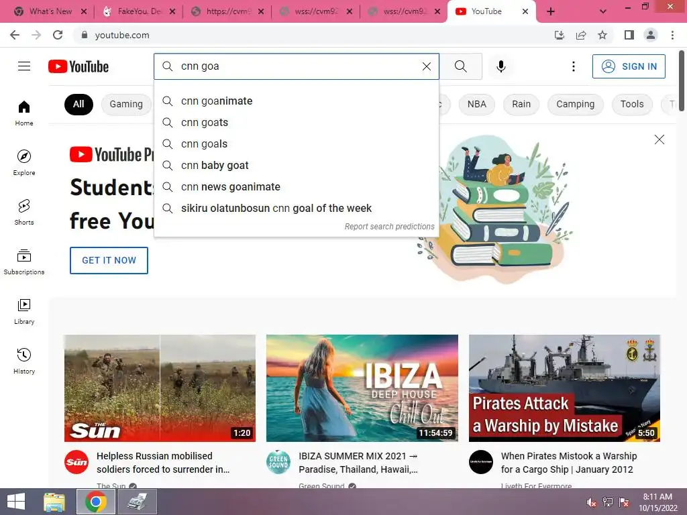Open the IBIZA Deep House video thumbnail
Screen dimensions: 687x515
[x=362, y=388]
